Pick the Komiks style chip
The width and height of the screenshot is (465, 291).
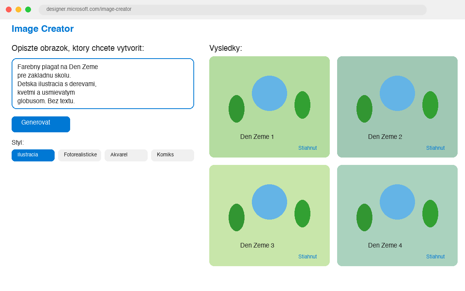[x=172, y=155]
